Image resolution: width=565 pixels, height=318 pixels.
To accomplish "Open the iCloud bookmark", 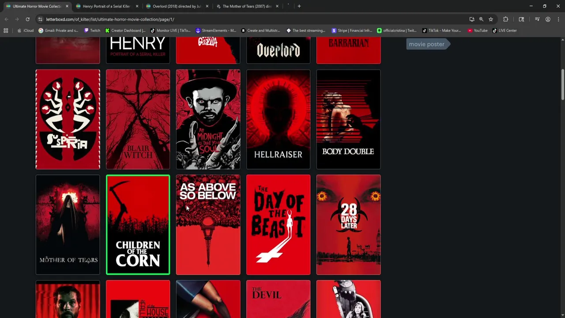I will 25,30.
